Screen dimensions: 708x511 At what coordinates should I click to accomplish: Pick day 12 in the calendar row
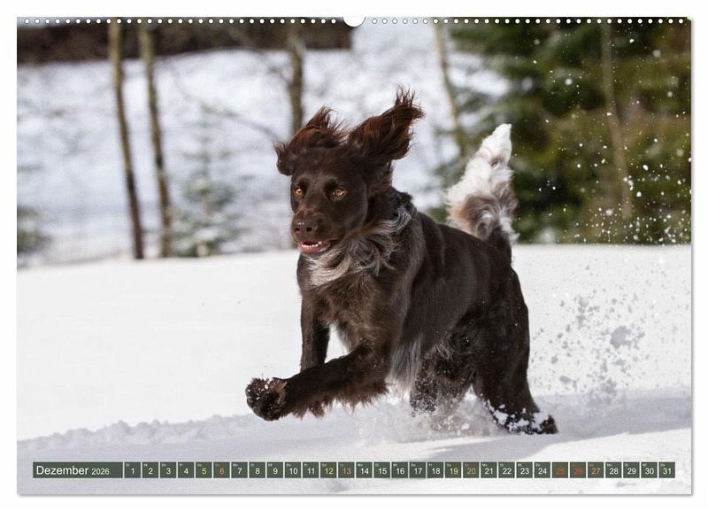(x=328, y=470)
